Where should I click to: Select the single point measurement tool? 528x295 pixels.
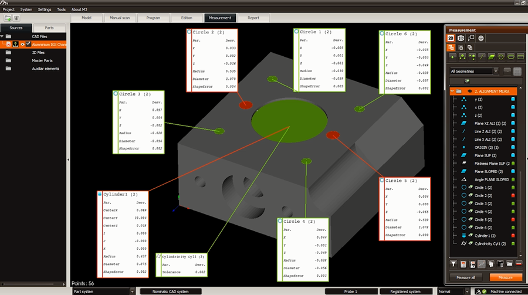click(x=453, y=57)
